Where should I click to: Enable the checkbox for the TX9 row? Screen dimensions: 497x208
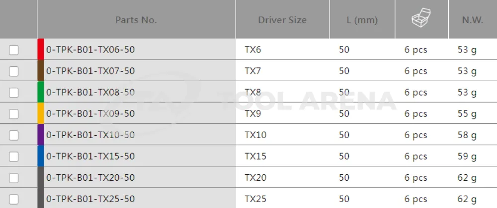click(14, 114)
